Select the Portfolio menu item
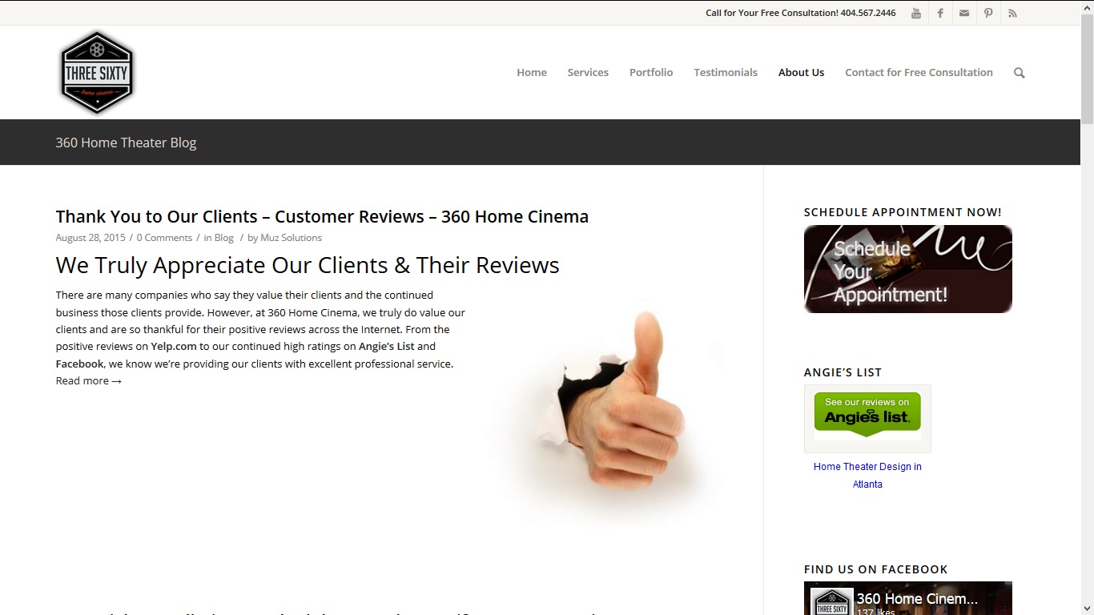 coord(651,72)
